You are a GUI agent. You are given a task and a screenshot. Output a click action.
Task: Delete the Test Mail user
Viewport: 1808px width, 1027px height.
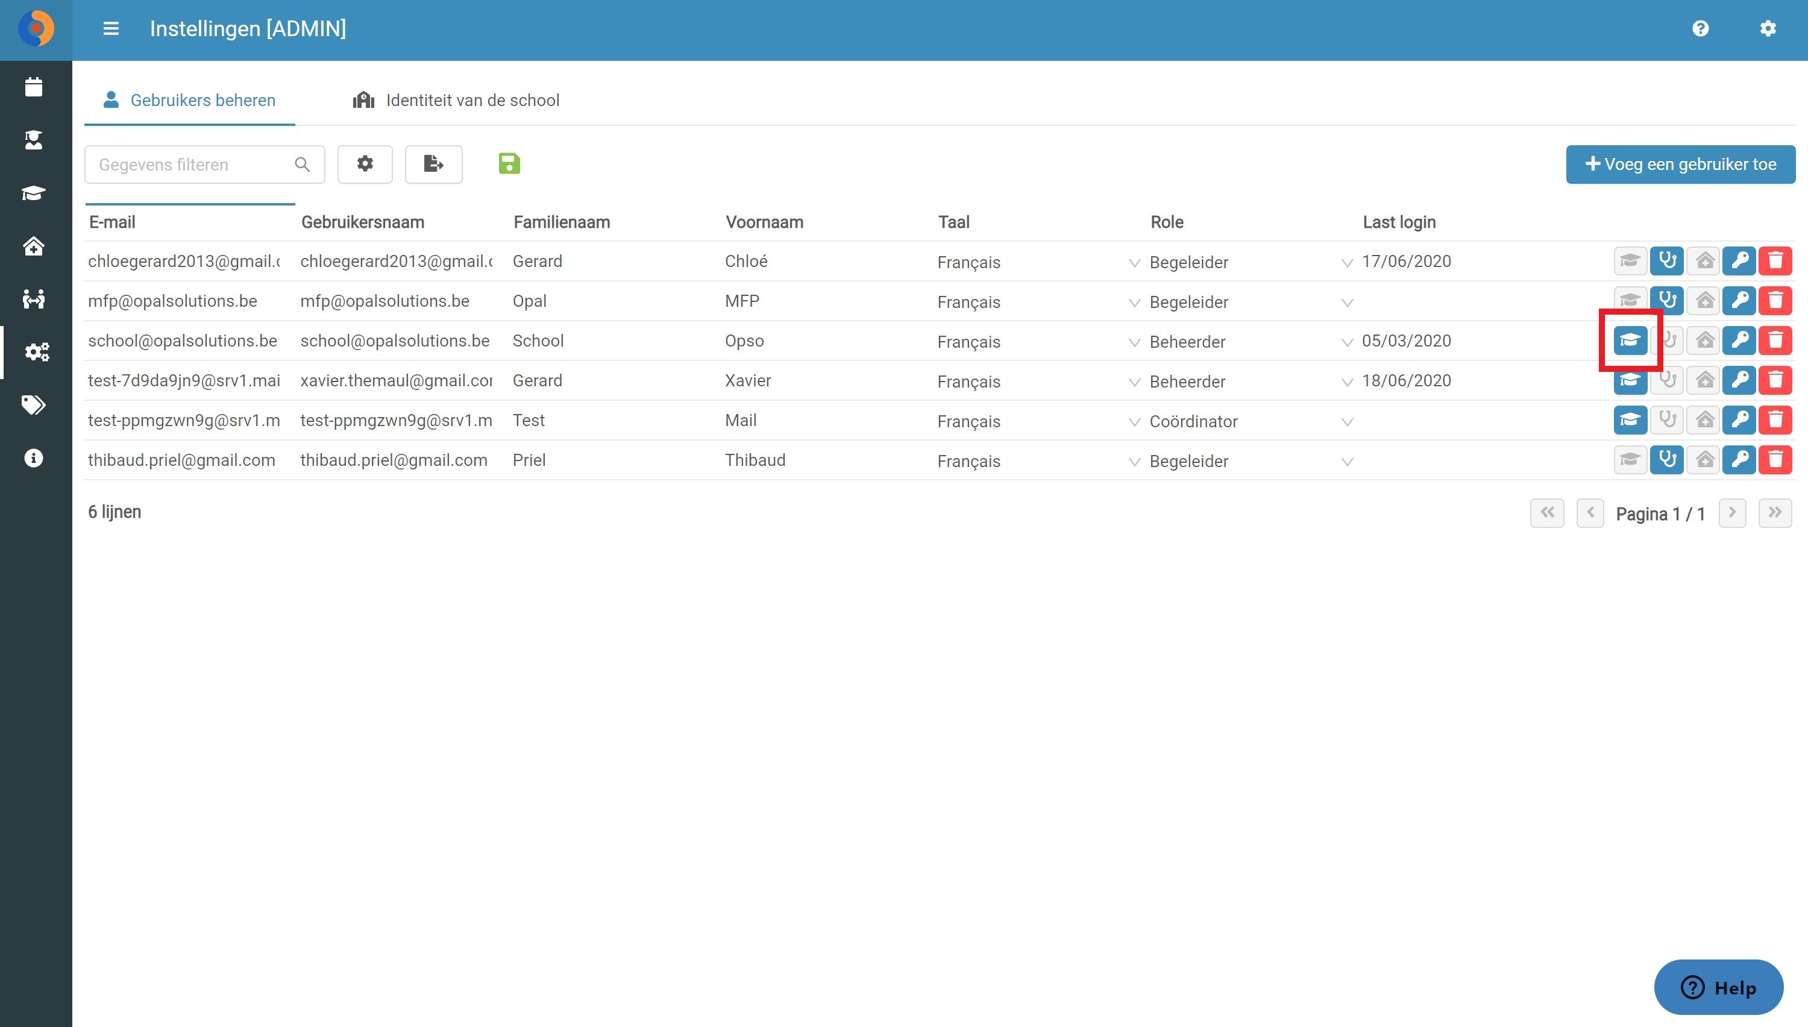(x=1775, y=421)
